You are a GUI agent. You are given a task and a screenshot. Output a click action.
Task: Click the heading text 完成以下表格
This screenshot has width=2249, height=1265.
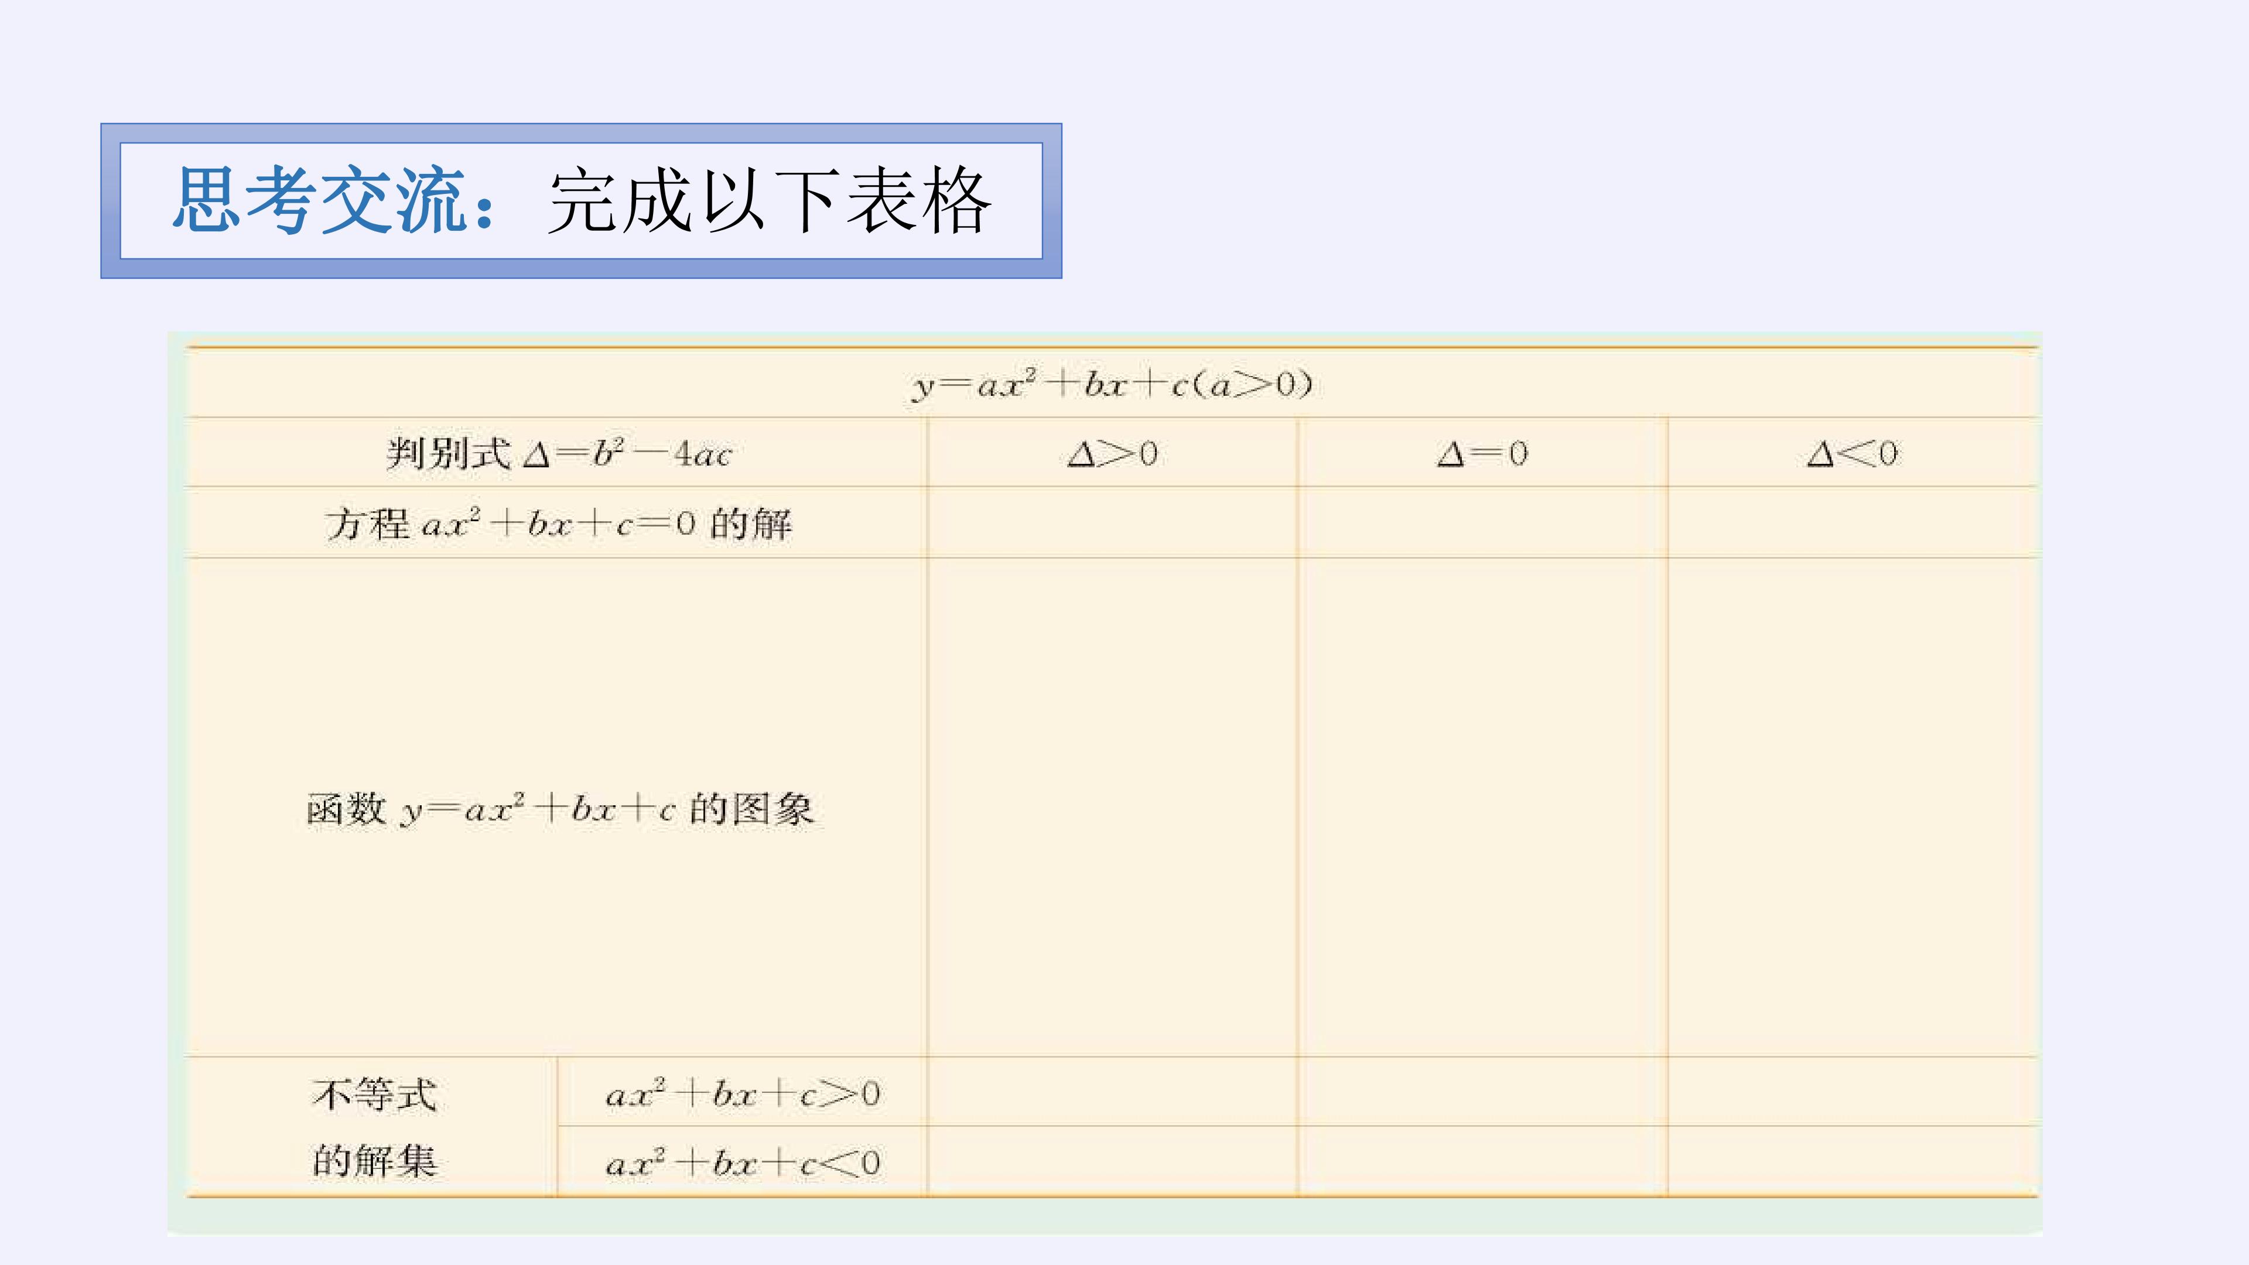tap(769, 201)
